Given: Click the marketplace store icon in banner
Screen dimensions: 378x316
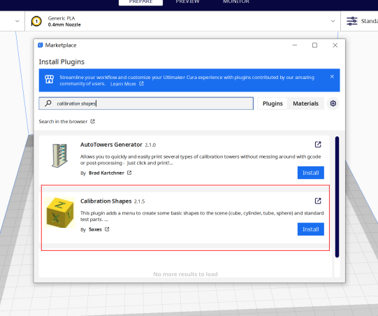Looking at the screenshot, I should (x=49, y=79).
